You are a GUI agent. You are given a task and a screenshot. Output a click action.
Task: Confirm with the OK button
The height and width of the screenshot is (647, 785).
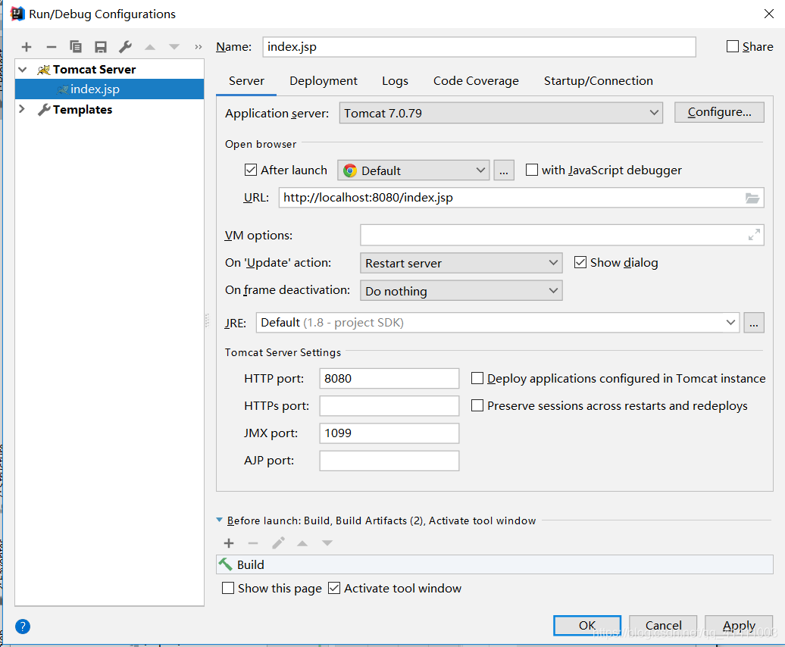point(587,626)
